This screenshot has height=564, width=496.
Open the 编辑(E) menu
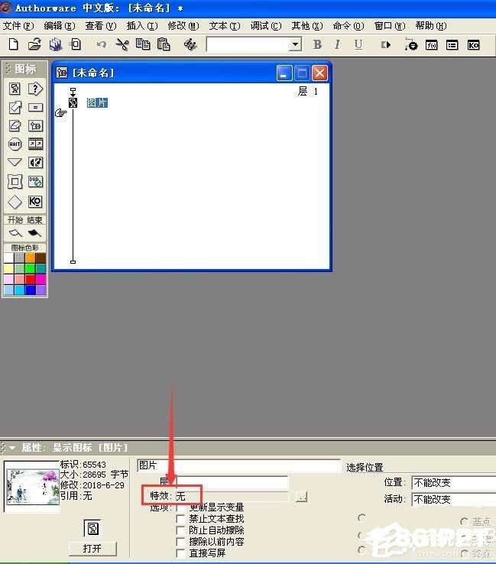point(60,26)
